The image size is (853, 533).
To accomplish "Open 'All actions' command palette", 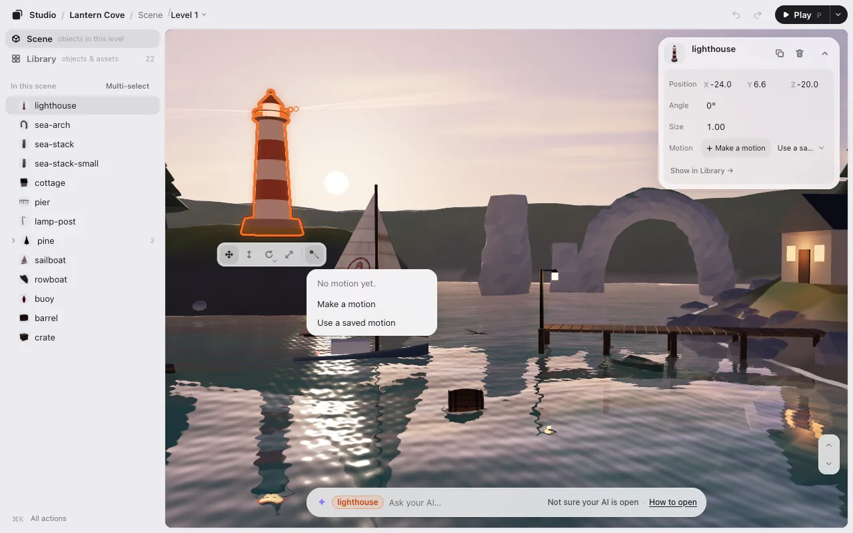I will pos(39,518).
